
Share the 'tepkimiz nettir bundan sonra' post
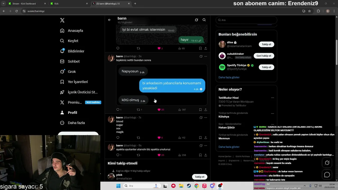(206, 110)
